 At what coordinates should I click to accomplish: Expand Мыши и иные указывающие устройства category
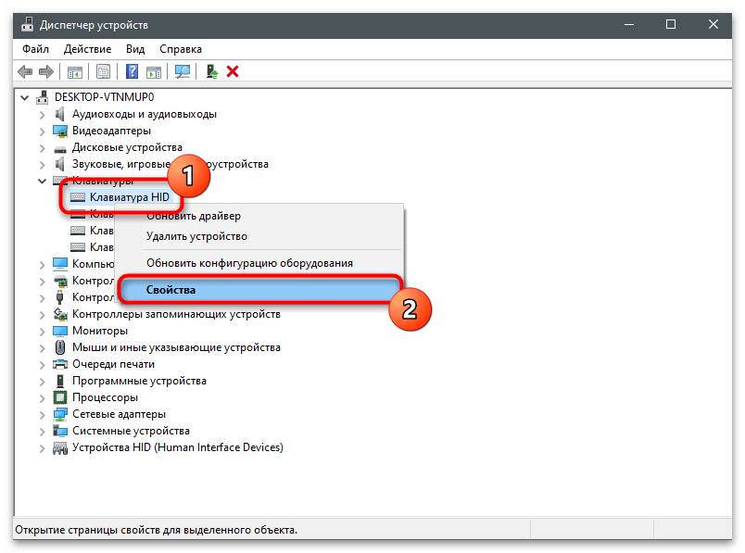pyautogui.click(x=43, y=347)
